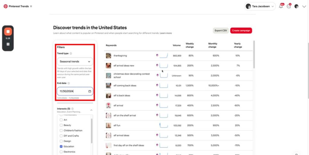This screenshot has height=155, width=309.
Task: Select the 'christmas door decorating contest school' keyword
Action: (x=132, y=76)
